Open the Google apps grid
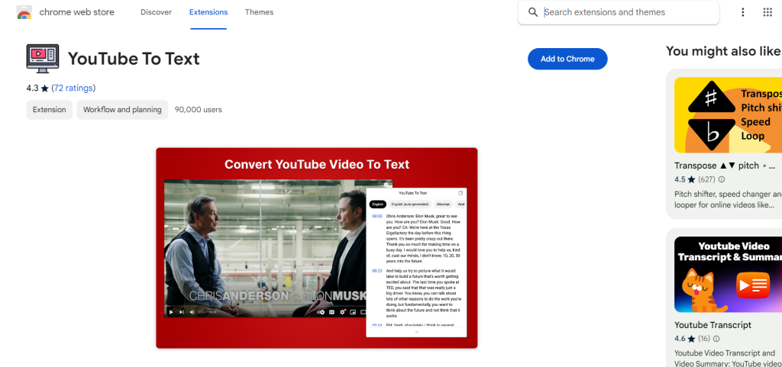The image size is (782, 367). 767,12
